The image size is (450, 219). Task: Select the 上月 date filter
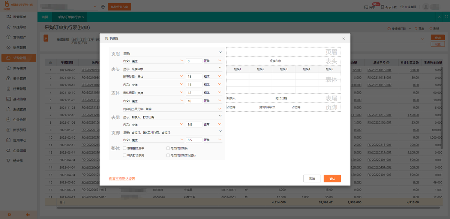click(x=75, y=39)
